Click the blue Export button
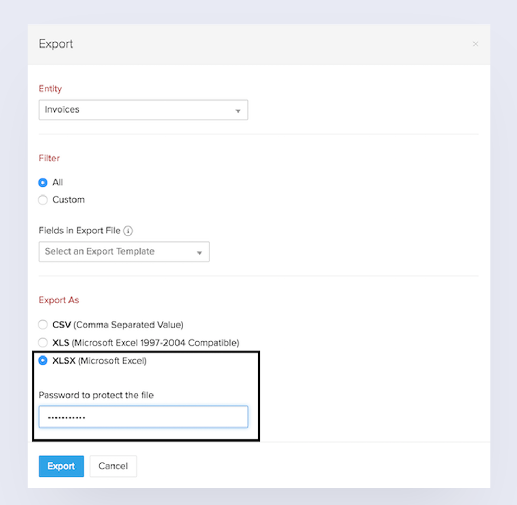 click(62, 466)
